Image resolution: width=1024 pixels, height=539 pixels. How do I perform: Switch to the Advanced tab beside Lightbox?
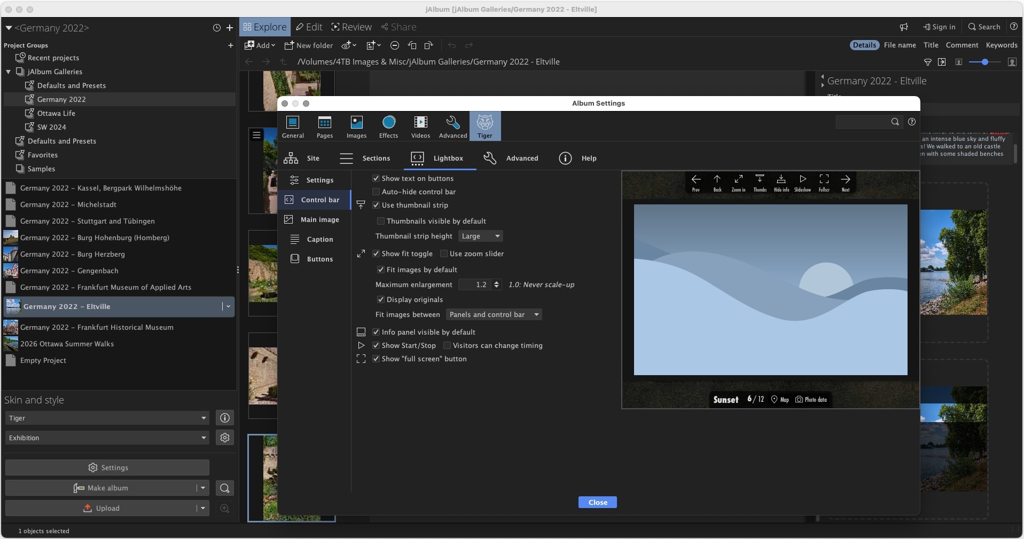coord(511,158)
